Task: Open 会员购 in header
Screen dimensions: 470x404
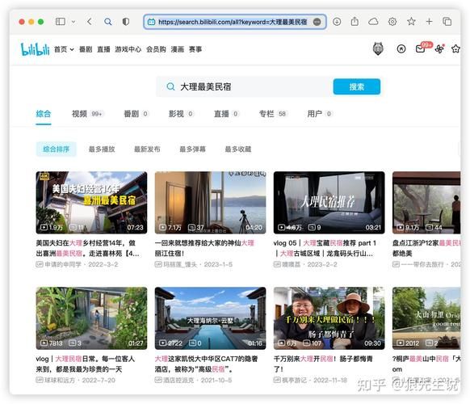Action: 156,49
